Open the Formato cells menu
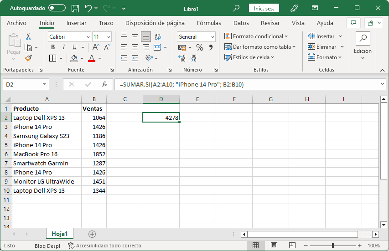This screenshot has width=389, height=251. pyautogui.click(x=325, y=57)
